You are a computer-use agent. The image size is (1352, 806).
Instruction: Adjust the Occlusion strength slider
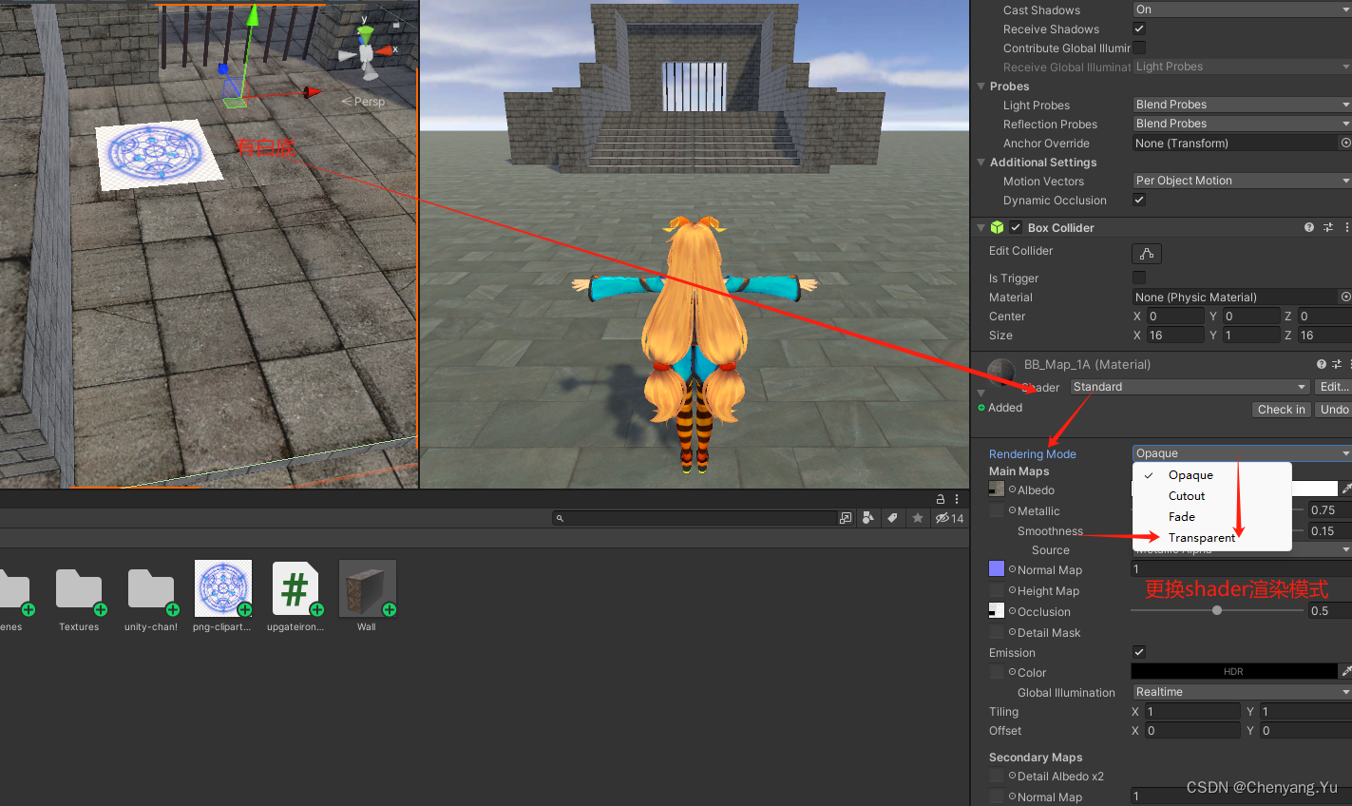coord(1217,610)
